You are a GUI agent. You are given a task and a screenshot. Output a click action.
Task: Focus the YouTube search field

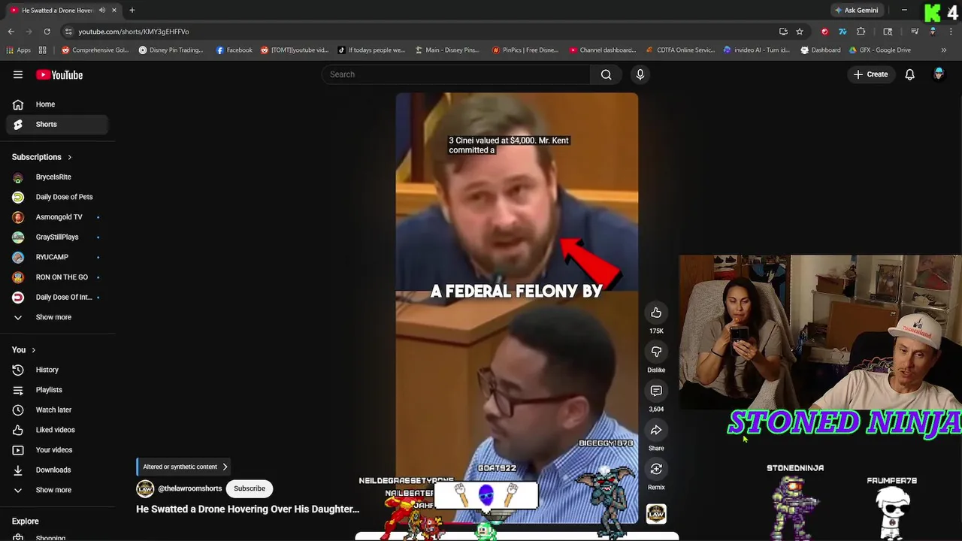pyautogui.click(x=456, y=74)
